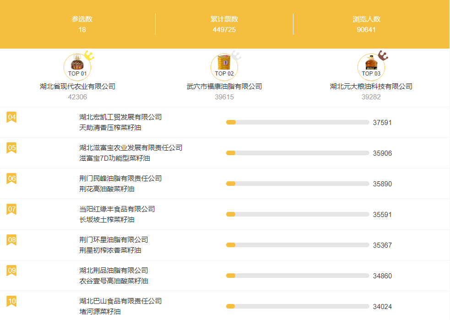Viewport: 450px width, 320px height.
Task: Click the progress bar showing 37591 votes
Action: pyautogui.click(x=298, y=122)
